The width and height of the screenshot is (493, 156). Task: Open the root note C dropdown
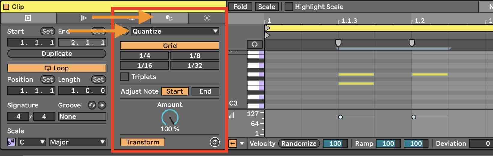[32, 142]
